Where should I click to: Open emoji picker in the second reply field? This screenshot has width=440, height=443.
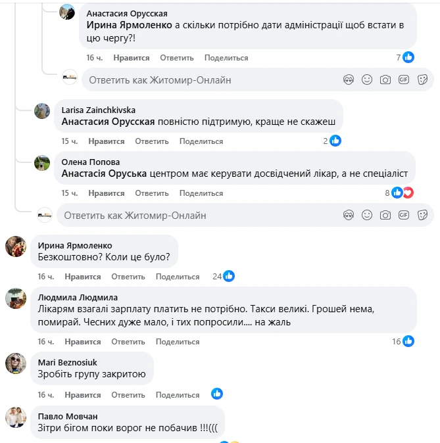[x=367, y=216]
